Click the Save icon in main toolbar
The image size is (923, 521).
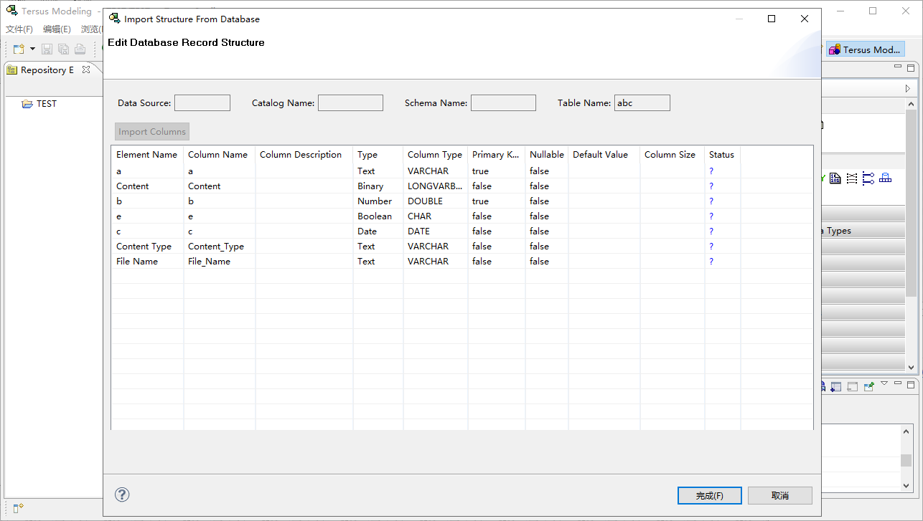pos(47,49)
